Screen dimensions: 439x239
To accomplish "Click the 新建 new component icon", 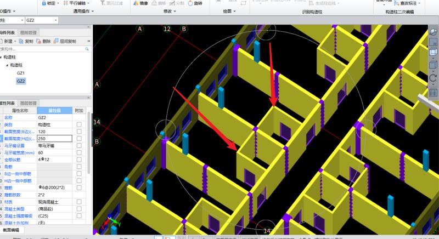I will click(x=2, y=41).
